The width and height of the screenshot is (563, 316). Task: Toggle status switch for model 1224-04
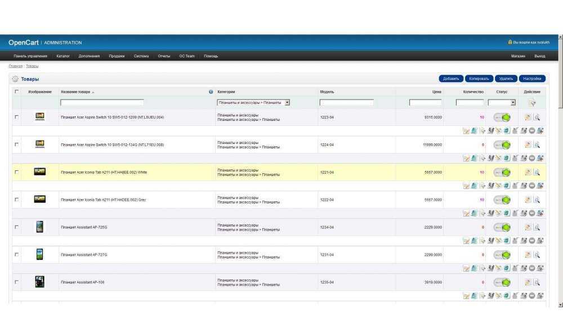(502, 145)
